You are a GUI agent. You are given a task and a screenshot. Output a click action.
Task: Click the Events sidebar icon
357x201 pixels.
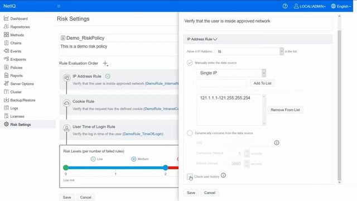click(6, 51)
